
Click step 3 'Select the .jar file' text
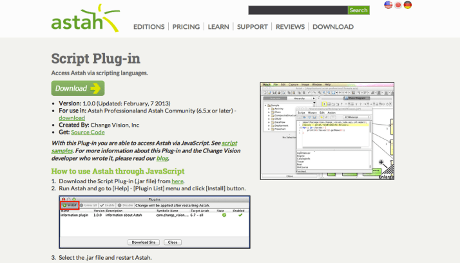105,258
